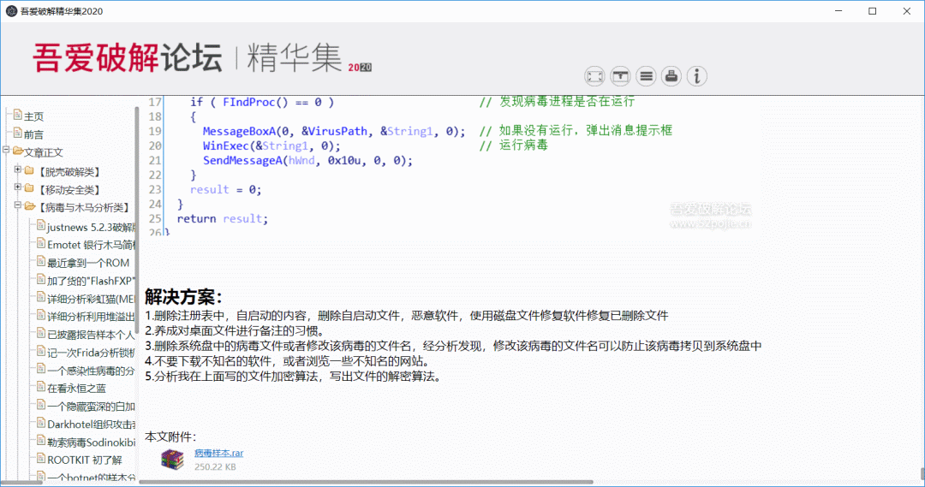
Task: Click the tree panel vertical scrollbar
Action: (137, 221)
